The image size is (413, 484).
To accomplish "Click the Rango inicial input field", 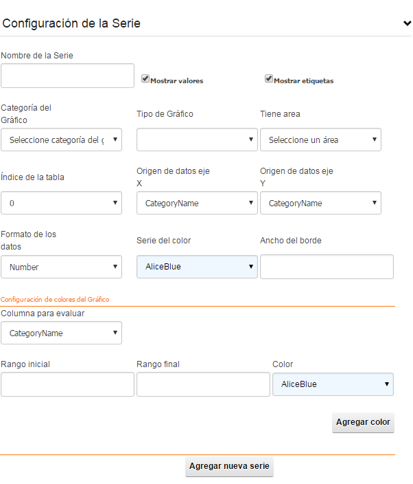I will click(67, 384).
